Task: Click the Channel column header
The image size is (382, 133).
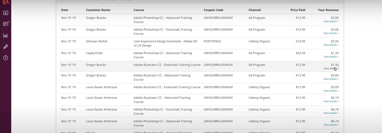Action: (x=255, y=10)
